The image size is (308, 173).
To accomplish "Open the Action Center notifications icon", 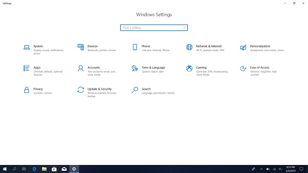I will [301, 169].
